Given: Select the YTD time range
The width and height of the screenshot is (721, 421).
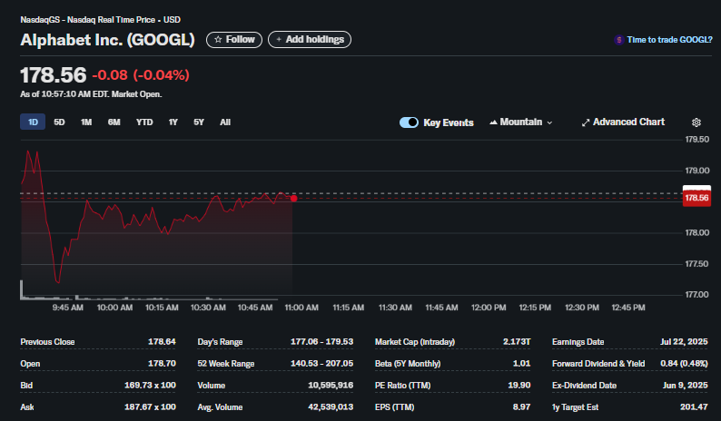Looking at the screenshot, I should coord(144,122).
